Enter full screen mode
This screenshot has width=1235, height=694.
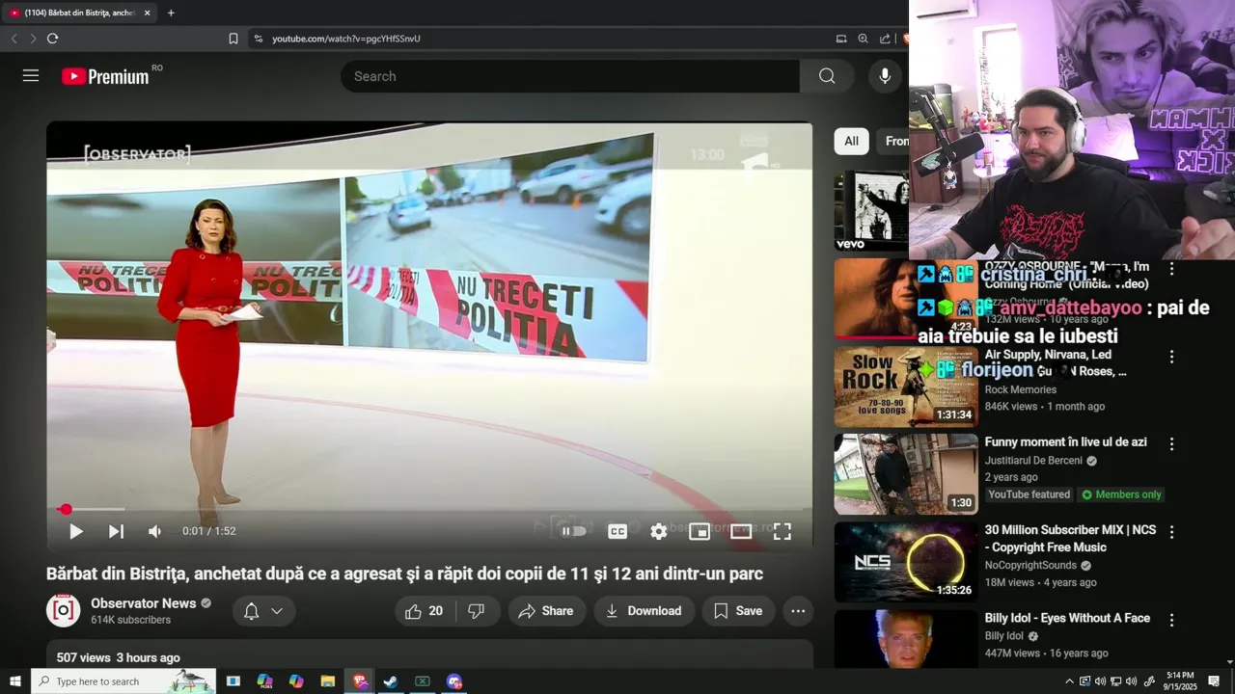coord(782,531)
